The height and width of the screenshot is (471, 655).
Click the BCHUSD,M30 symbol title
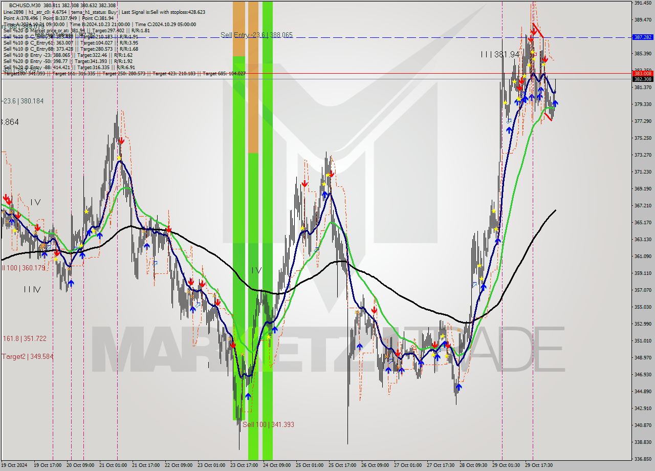(x=25, y=5)
